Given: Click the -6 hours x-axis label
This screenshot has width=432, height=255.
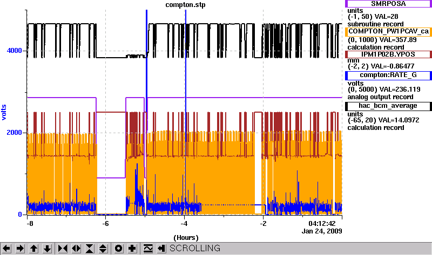Looking at the screenshot, I should 105,223.
